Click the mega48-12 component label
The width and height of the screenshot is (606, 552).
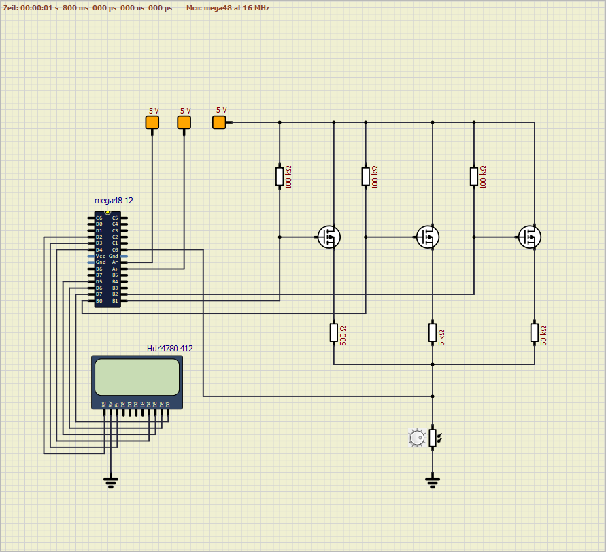click(x=114, y=201)
